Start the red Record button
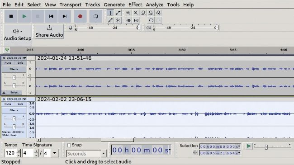This screenshot has width=294, height=165. (80, 16)
